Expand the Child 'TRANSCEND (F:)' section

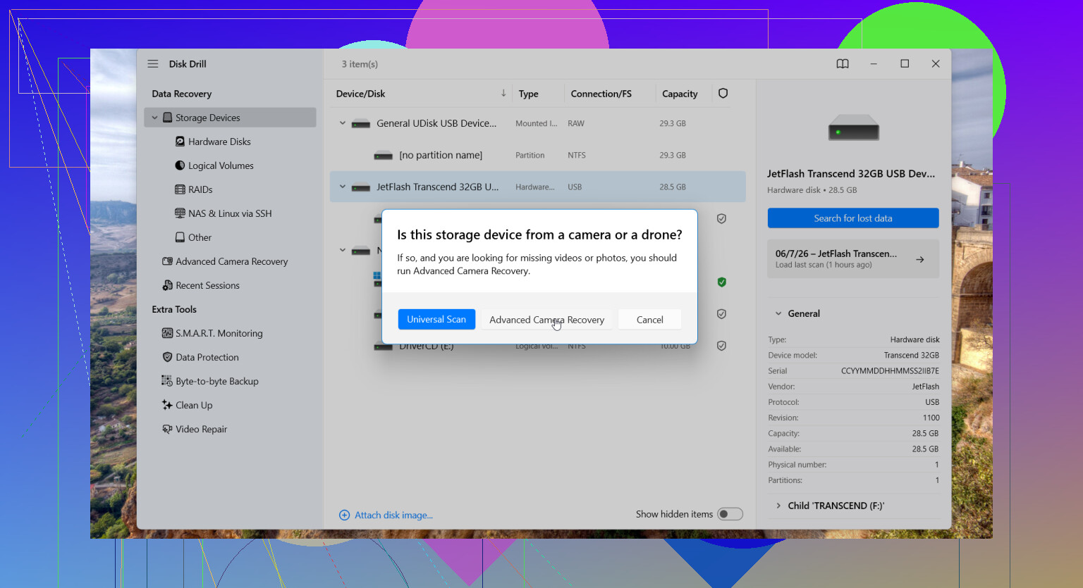coord(778,506)
